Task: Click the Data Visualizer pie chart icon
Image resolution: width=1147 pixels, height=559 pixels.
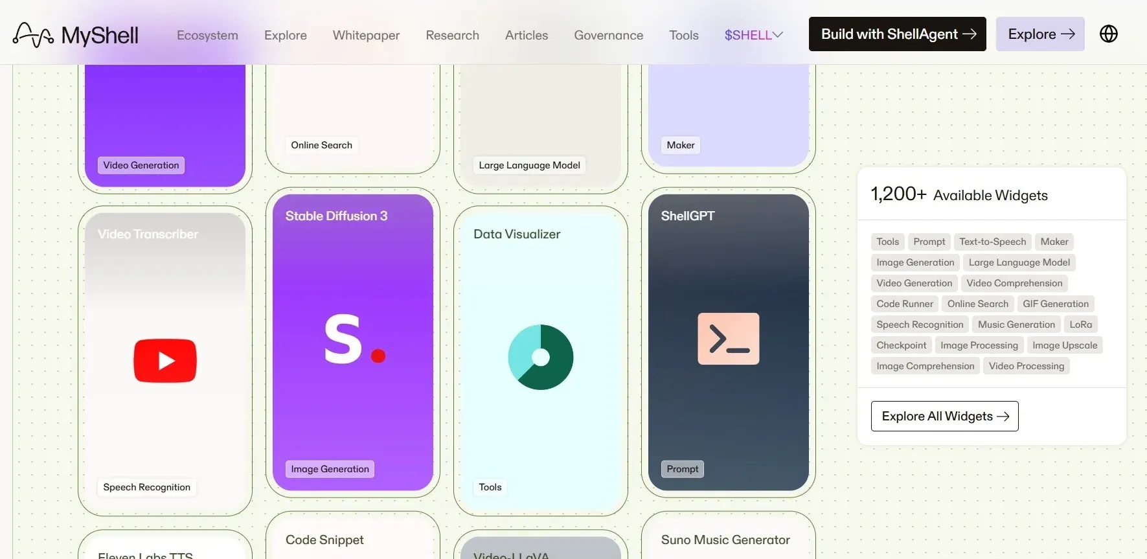Action: [x=541, y=357]
